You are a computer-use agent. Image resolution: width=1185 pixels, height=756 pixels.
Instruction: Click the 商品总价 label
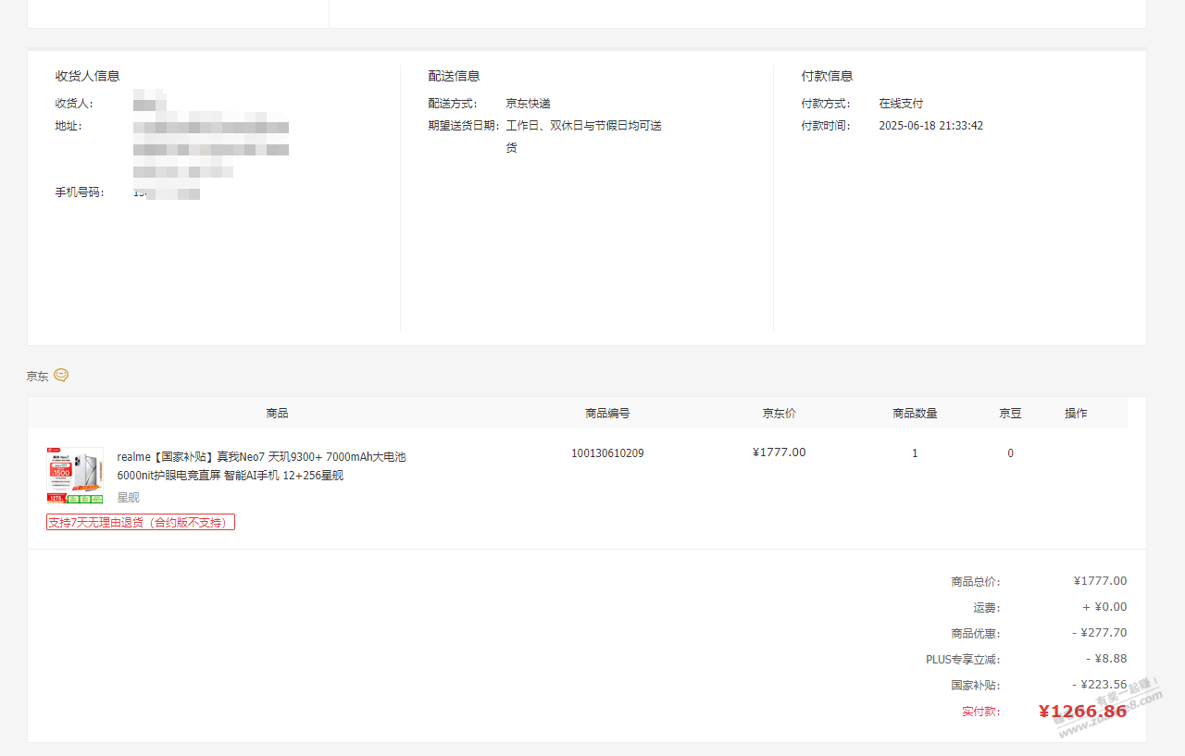tap(976, 582)
